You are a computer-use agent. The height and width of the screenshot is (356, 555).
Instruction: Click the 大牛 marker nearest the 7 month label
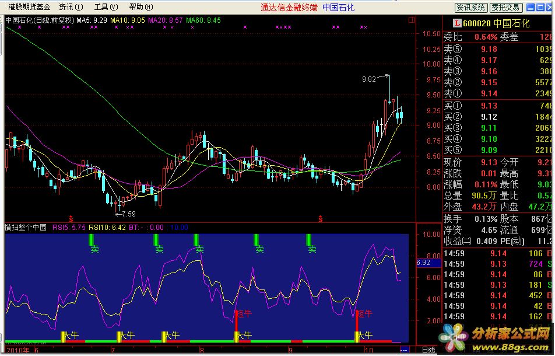tap(125, 336)
